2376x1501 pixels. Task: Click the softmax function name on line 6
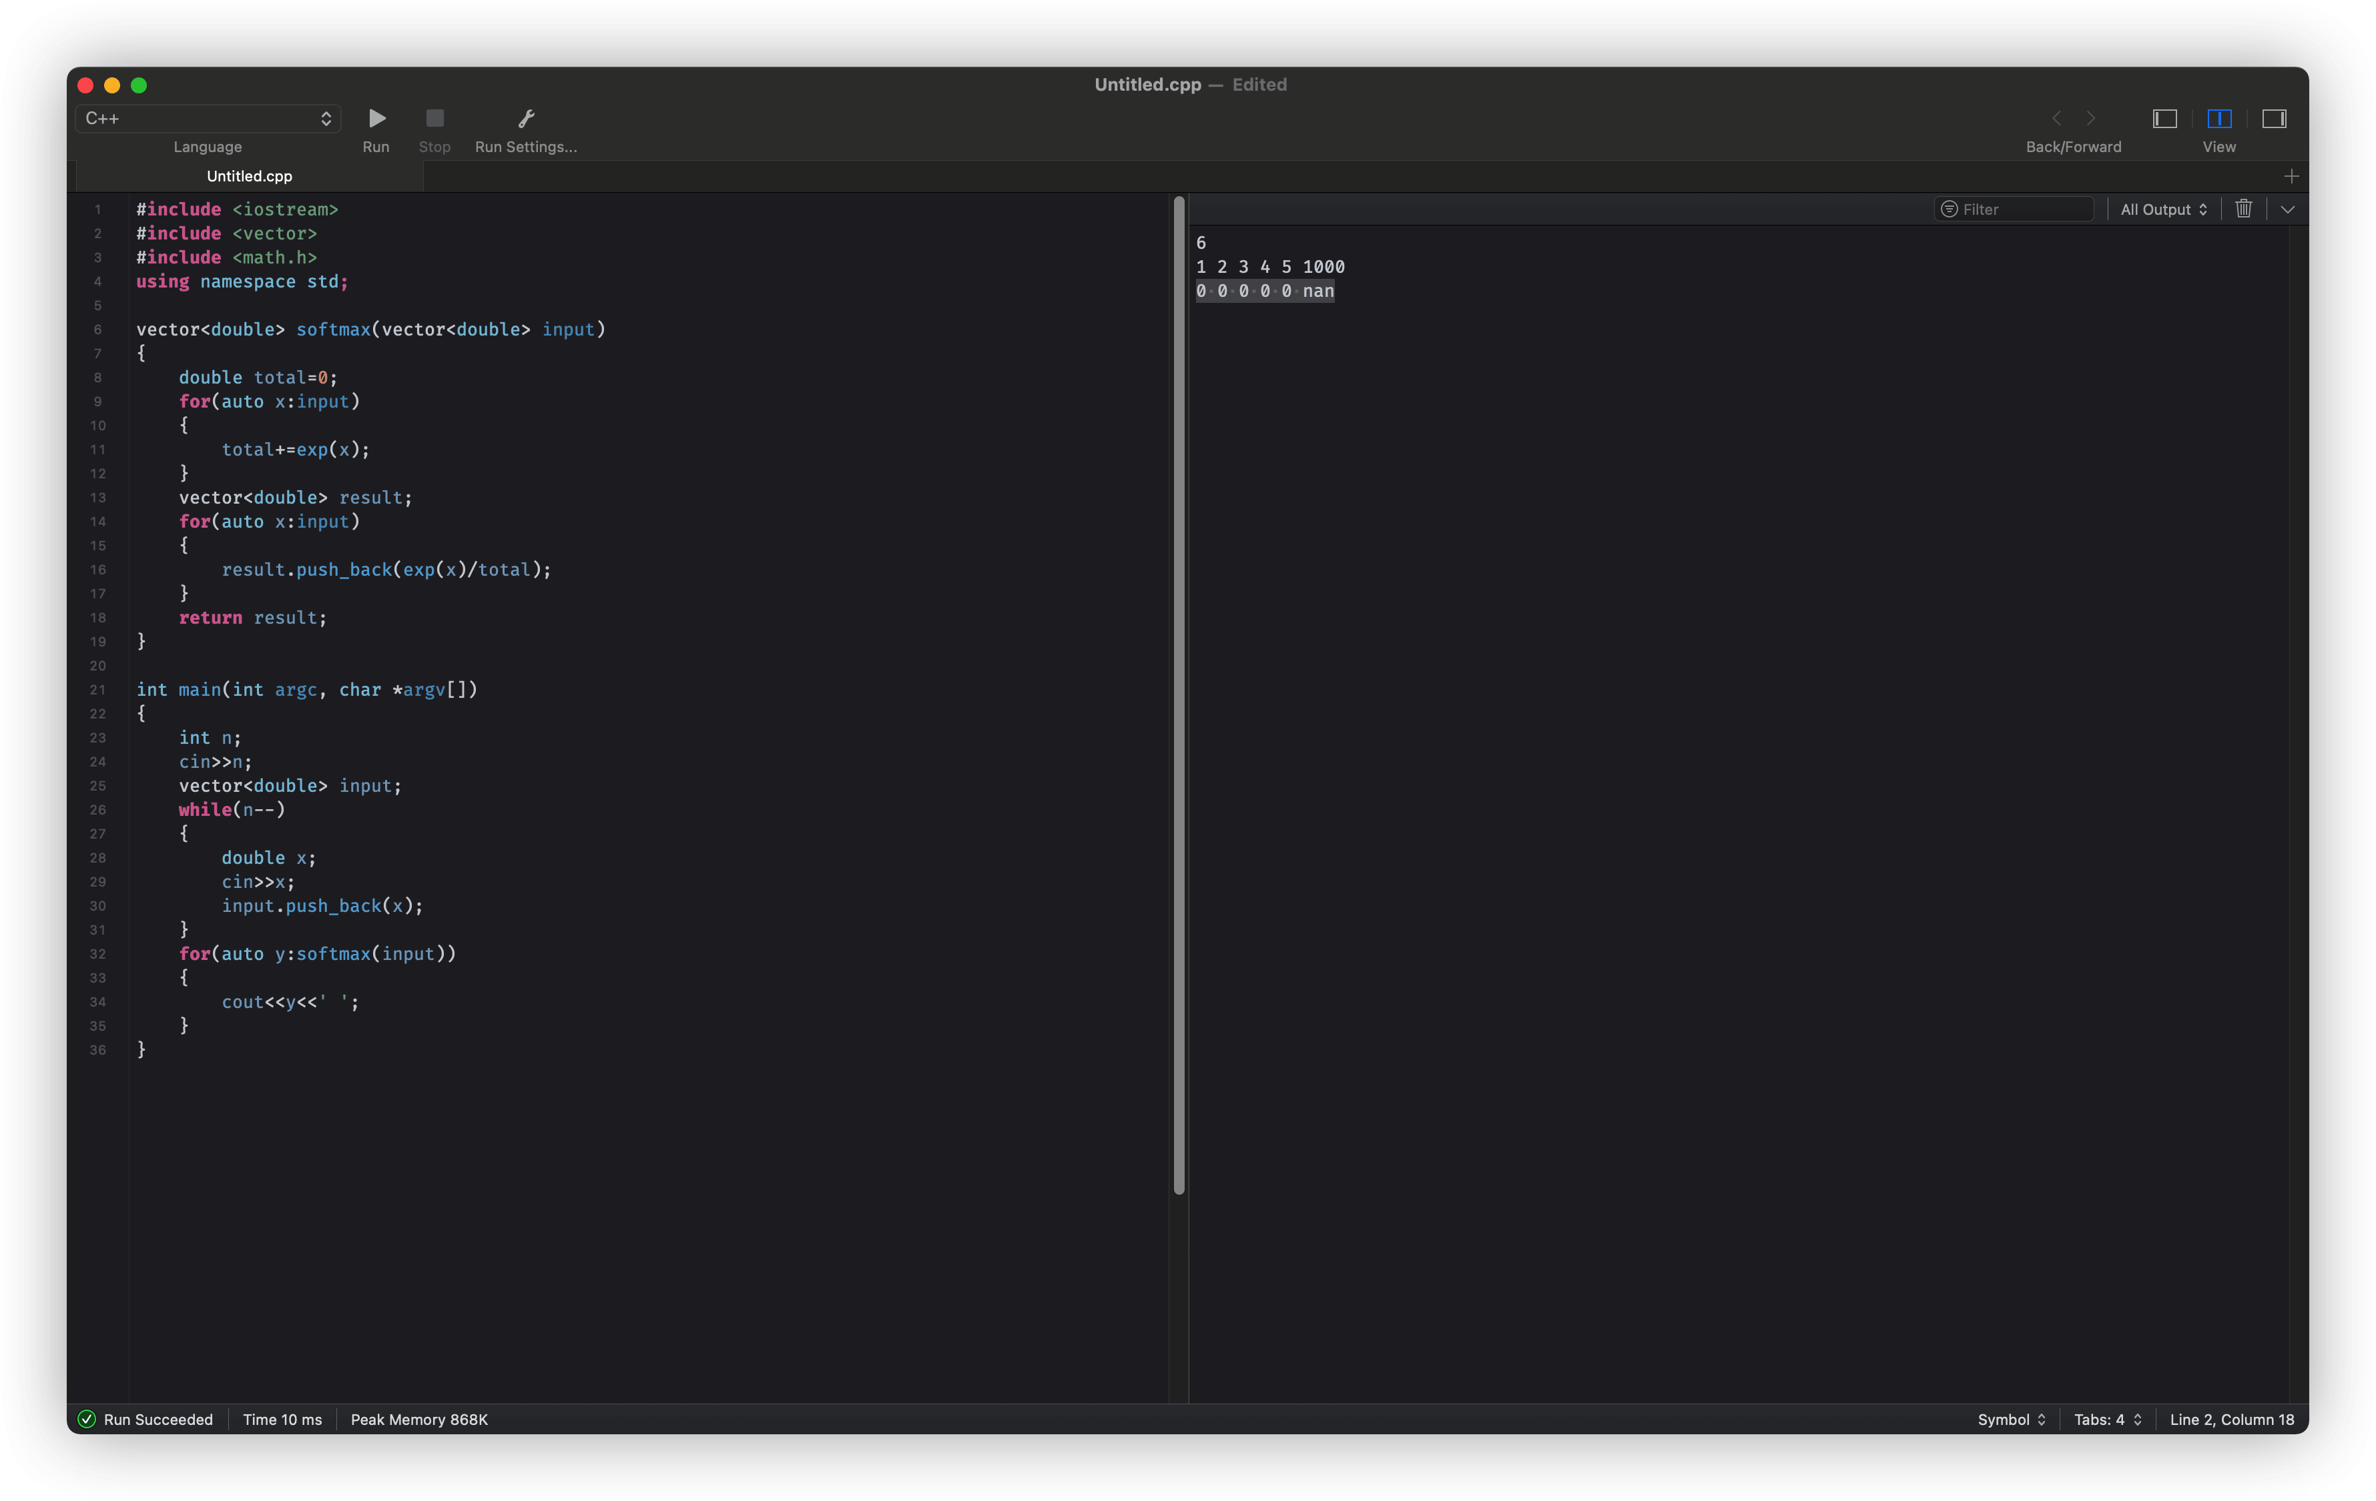[x=334, y=330]
